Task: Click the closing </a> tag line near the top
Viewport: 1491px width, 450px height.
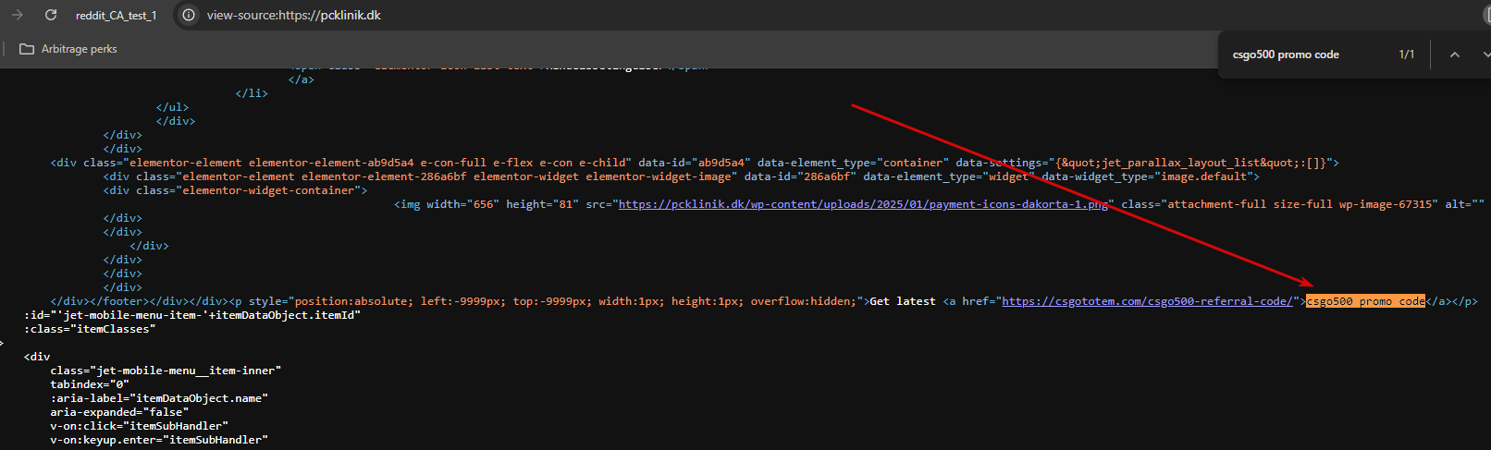Action: 302,79
